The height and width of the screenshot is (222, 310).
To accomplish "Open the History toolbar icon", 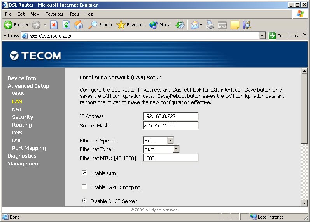I will tap(180, 25).
